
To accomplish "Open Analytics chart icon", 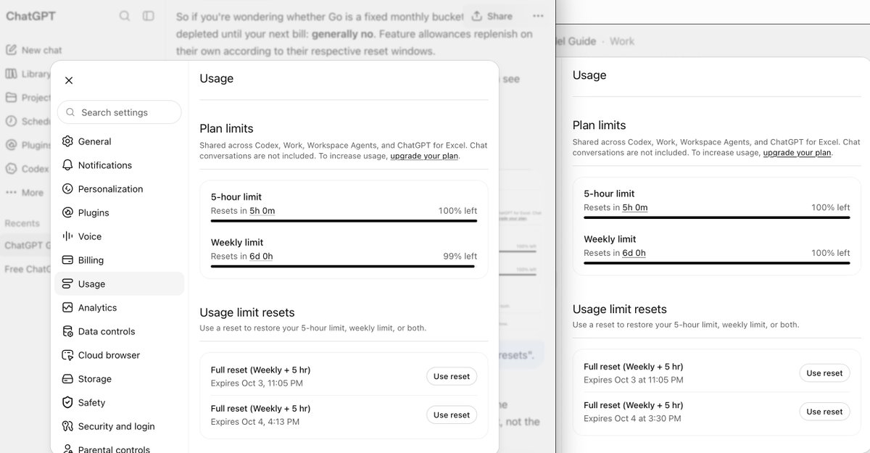I will 67,307.
